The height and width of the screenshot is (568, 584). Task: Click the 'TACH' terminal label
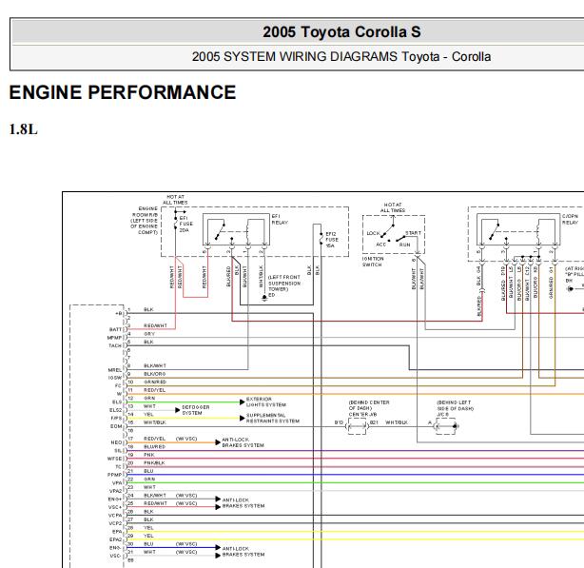tap(115, 346)
